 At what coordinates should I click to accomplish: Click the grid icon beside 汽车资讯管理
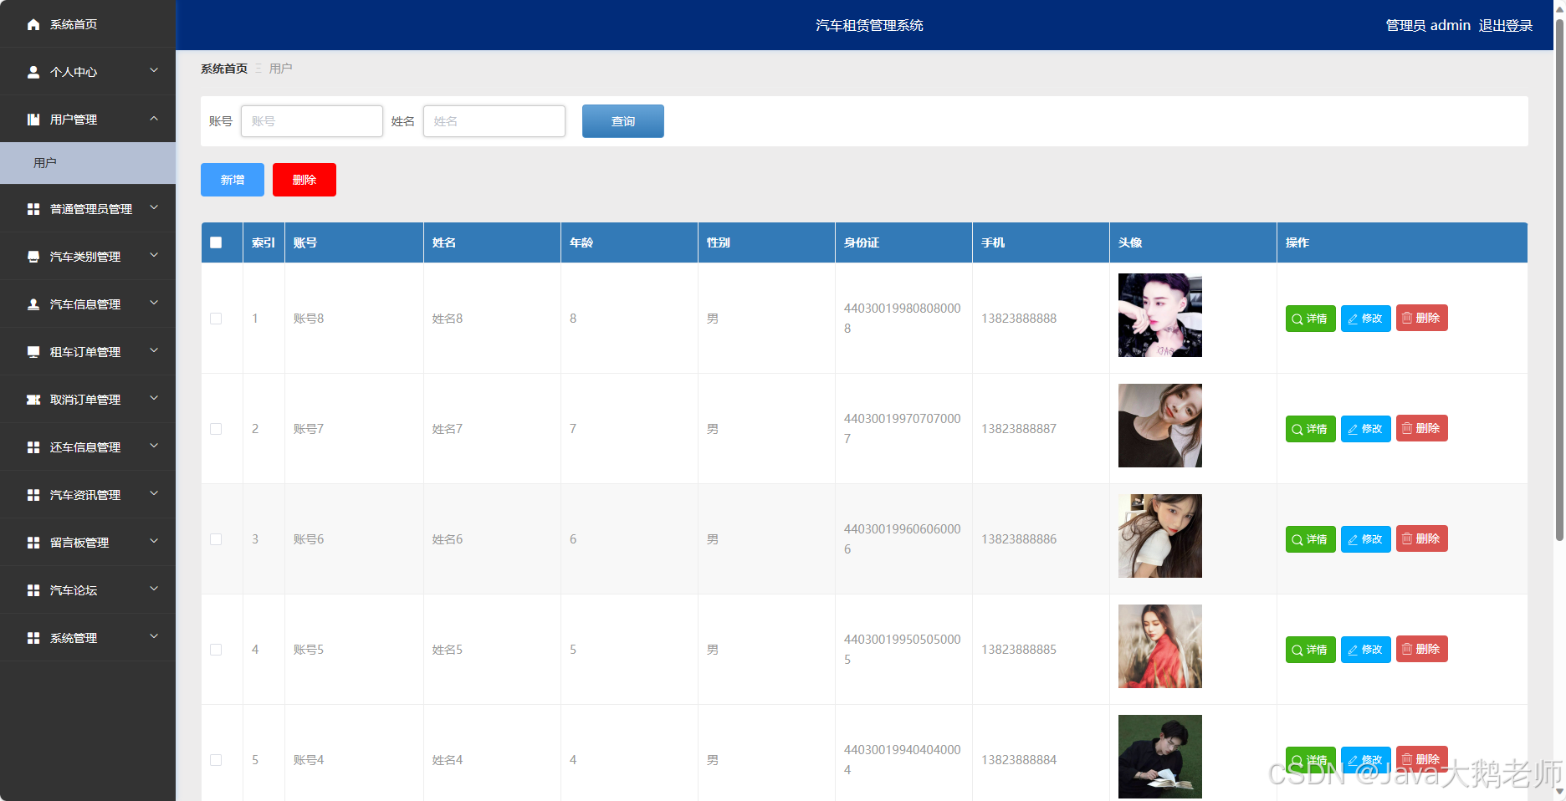pyautogui.click(x=33, y=495)
